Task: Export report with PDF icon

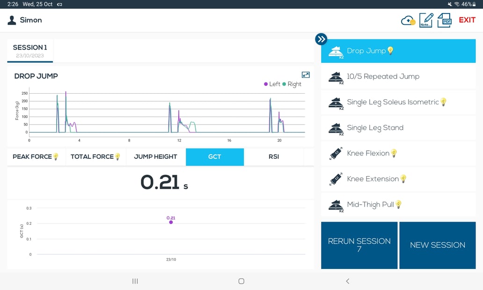Action: pos(444,20)
